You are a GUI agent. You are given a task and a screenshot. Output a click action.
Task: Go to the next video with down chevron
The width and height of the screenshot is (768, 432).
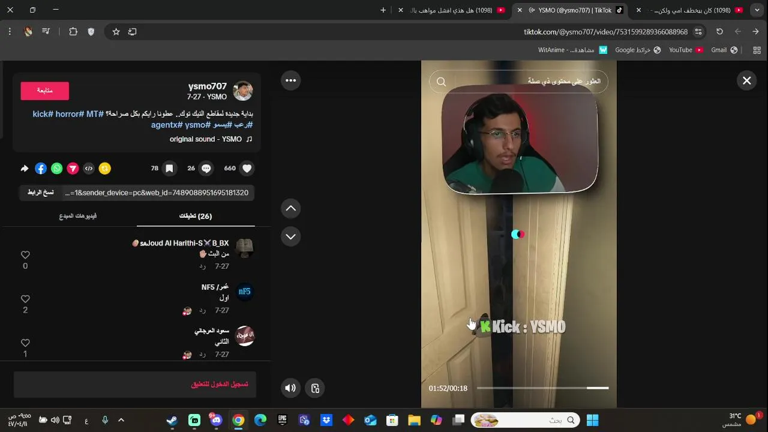(x=290, y=236)
